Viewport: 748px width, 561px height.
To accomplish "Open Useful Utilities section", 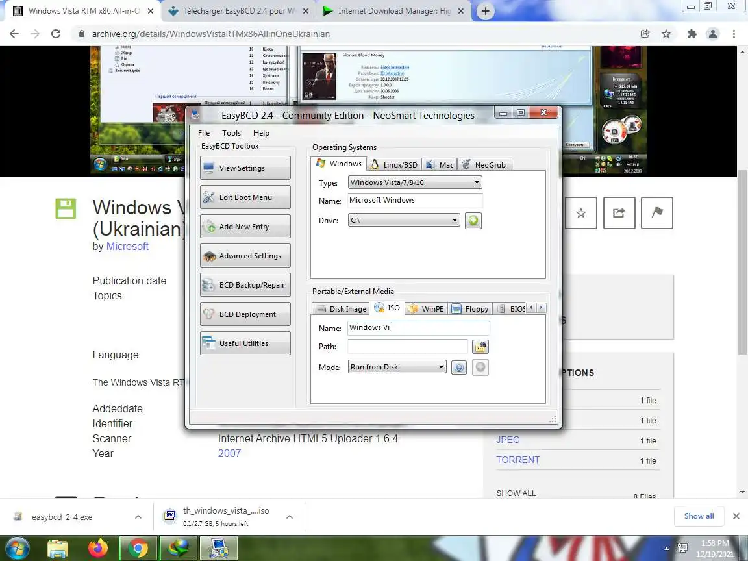I will (245, 343).
